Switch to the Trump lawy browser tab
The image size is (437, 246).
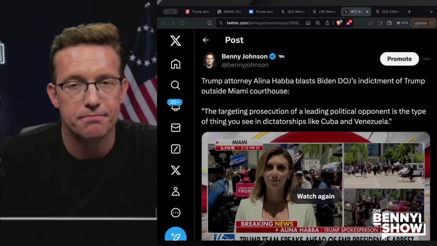[x=262, y=12]
